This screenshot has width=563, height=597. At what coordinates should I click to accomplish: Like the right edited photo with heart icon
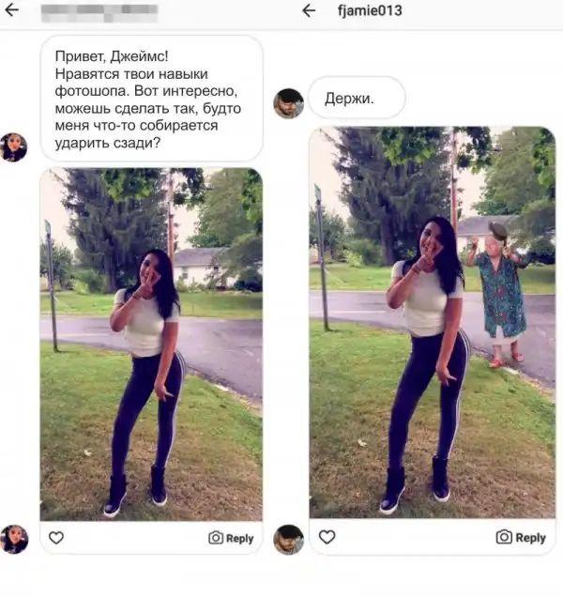327,537
